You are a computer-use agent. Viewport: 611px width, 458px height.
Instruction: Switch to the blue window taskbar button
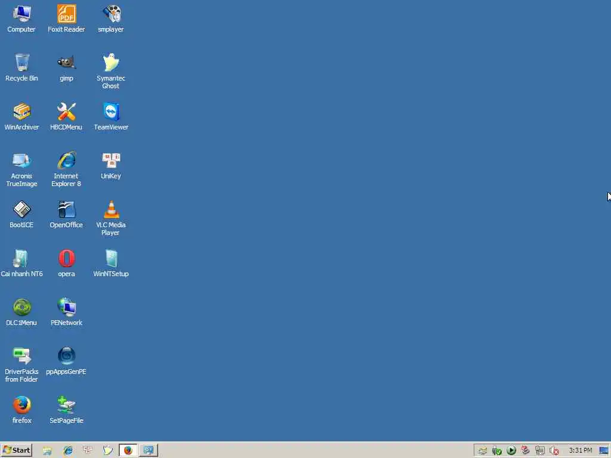coord(149,450)
